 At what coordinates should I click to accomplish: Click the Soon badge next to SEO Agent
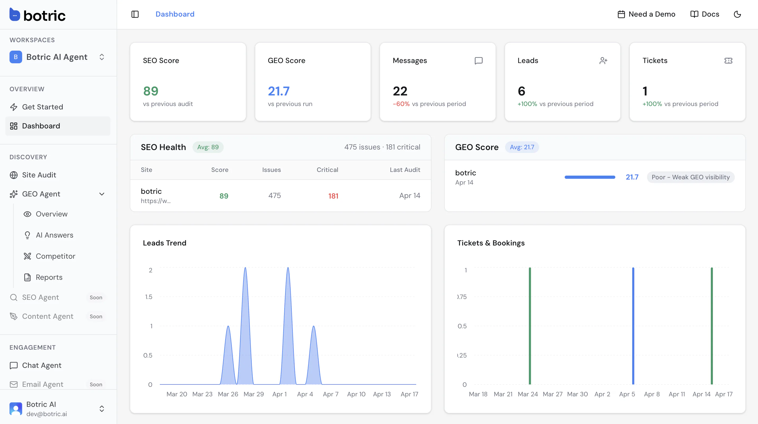(x=96, y=297)
